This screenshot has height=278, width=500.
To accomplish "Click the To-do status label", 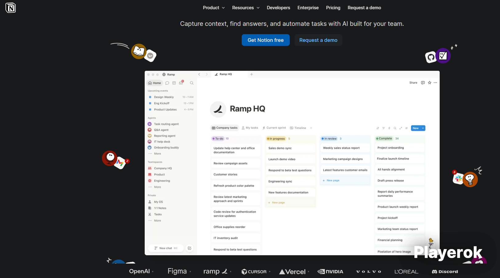I will 218,139.
